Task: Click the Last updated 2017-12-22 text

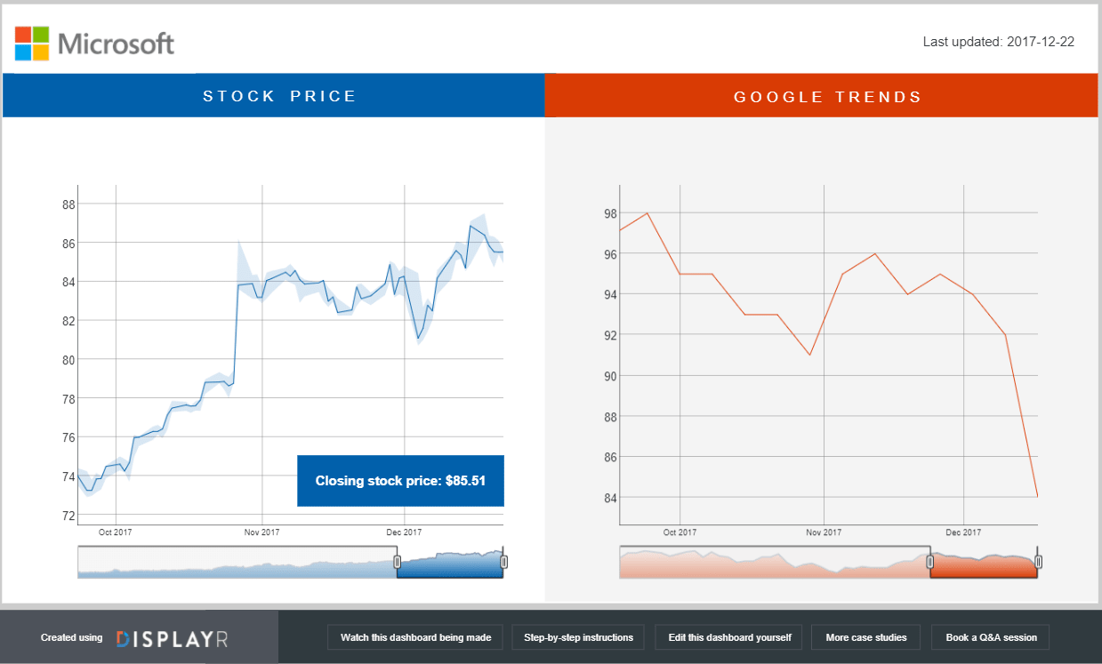Action: click(1000, 41)
